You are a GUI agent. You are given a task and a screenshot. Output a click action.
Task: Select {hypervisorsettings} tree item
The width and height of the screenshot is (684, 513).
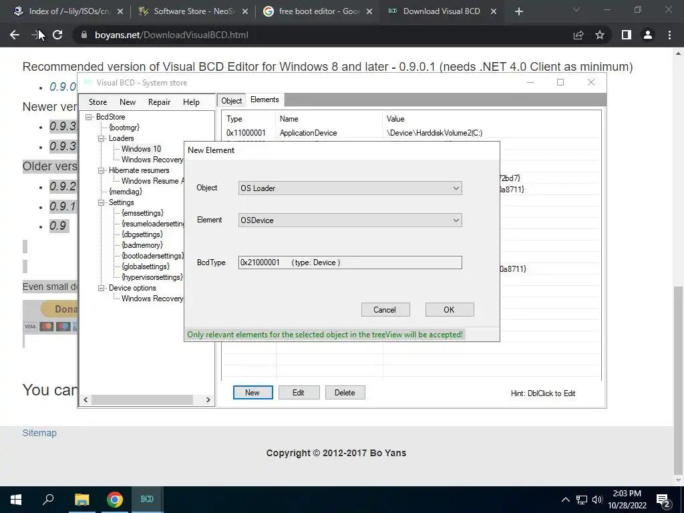pyautogui.click(x=152, y=277)
